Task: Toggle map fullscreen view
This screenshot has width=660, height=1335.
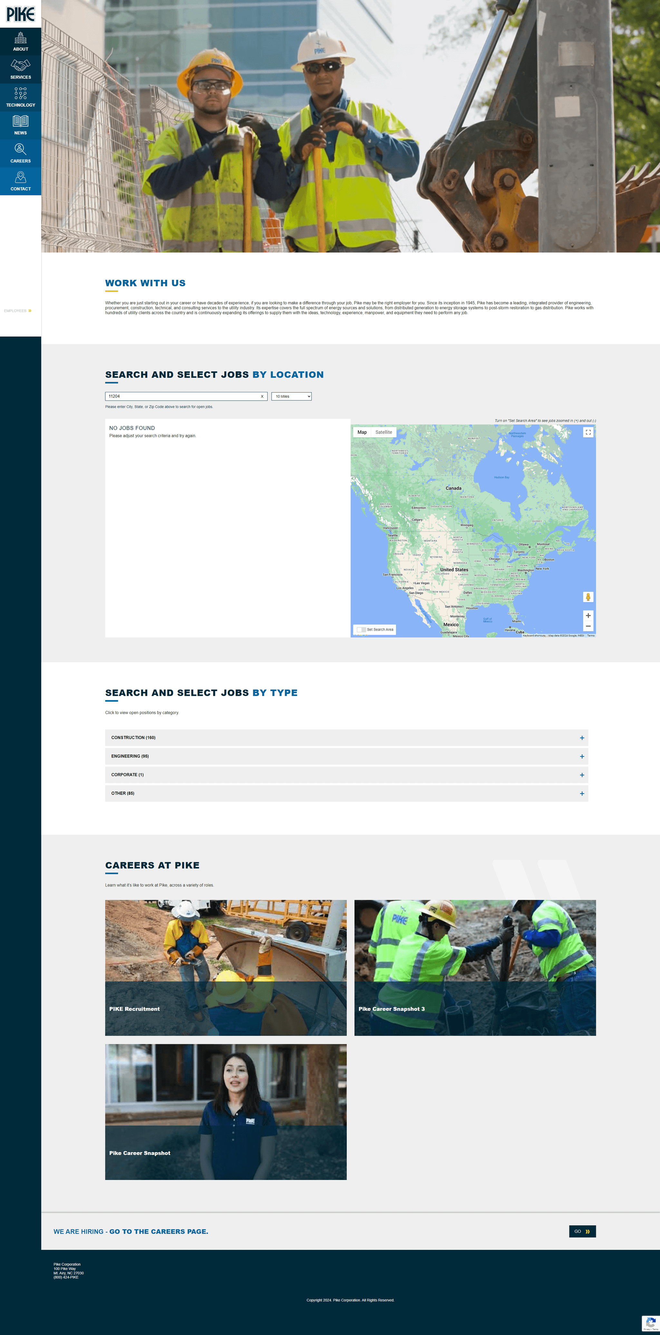Action: 588,432
